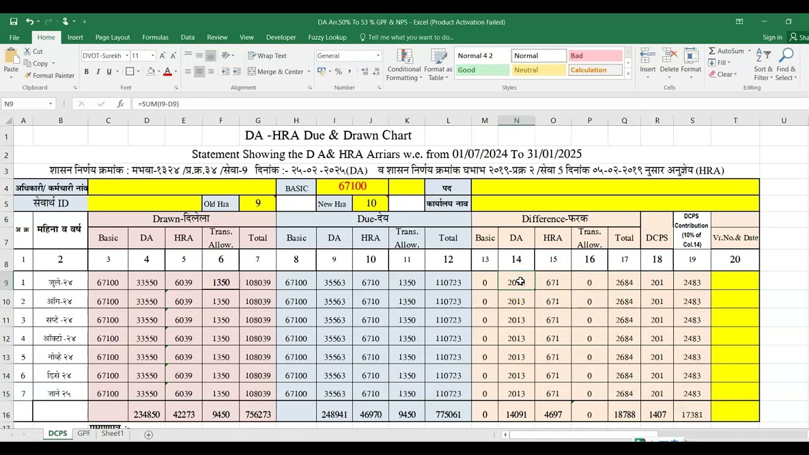Click the Insert Function fx icon
Image resolution: width=809 pixels, height=455 pixels.
[x=120, y=104]
